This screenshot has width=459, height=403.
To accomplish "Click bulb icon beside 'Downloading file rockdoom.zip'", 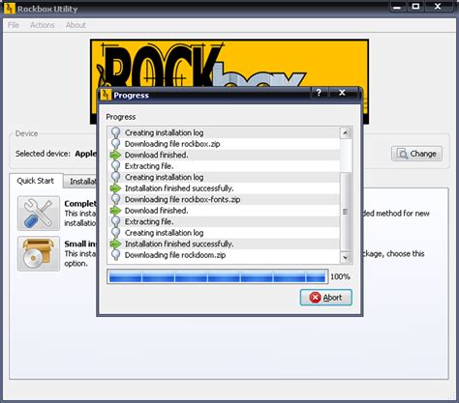I will (x=115, y=255).
